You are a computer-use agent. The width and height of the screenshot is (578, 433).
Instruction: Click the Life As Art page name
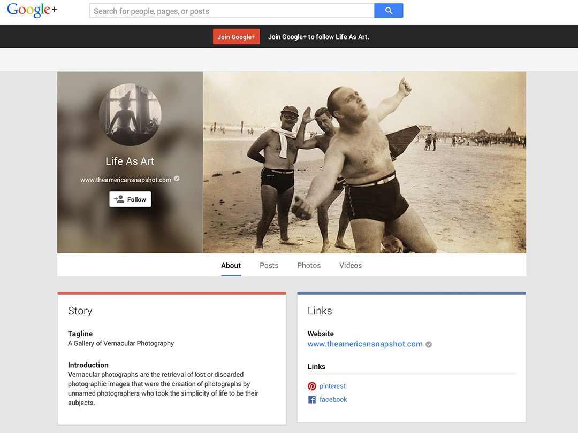click(x=130, y=161)
